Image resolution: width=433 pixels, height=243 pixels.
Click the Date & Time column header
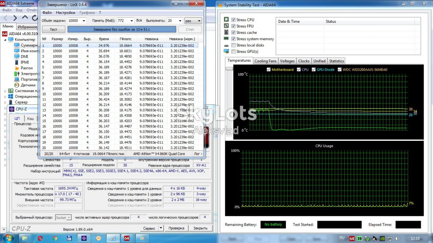(x=300, y=21)
